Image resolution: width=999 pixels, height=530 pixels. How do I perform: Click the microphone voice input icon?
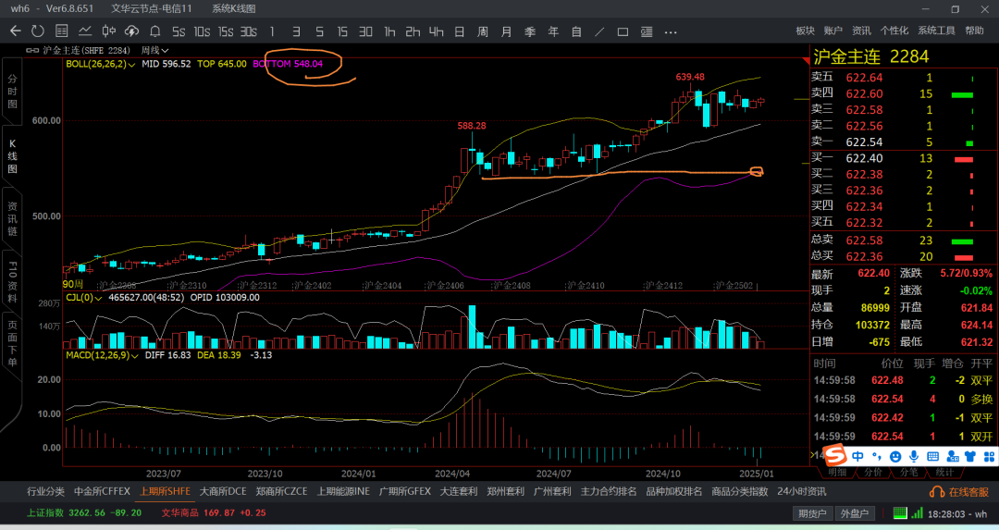[914, 456]
